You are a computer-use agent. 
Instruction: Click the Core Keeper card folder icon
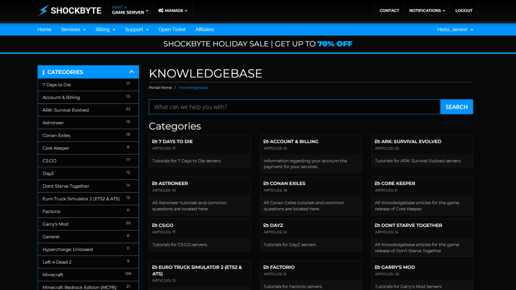(377, 184)
